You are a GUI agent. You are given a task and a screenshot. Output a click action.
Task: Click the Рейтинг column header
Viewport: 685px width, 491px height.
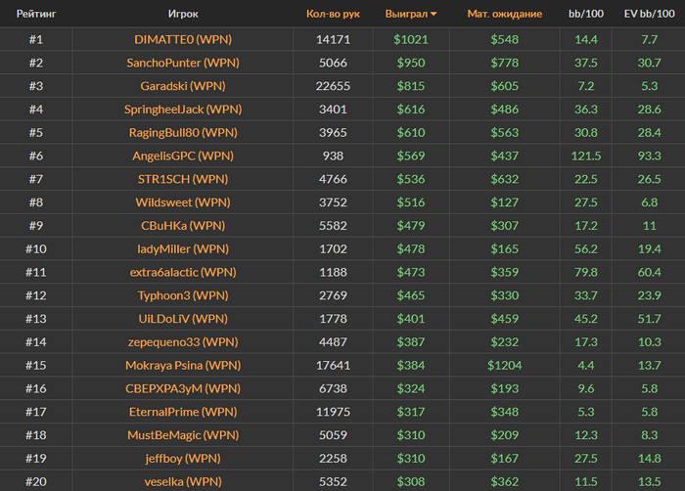[35, 15]
